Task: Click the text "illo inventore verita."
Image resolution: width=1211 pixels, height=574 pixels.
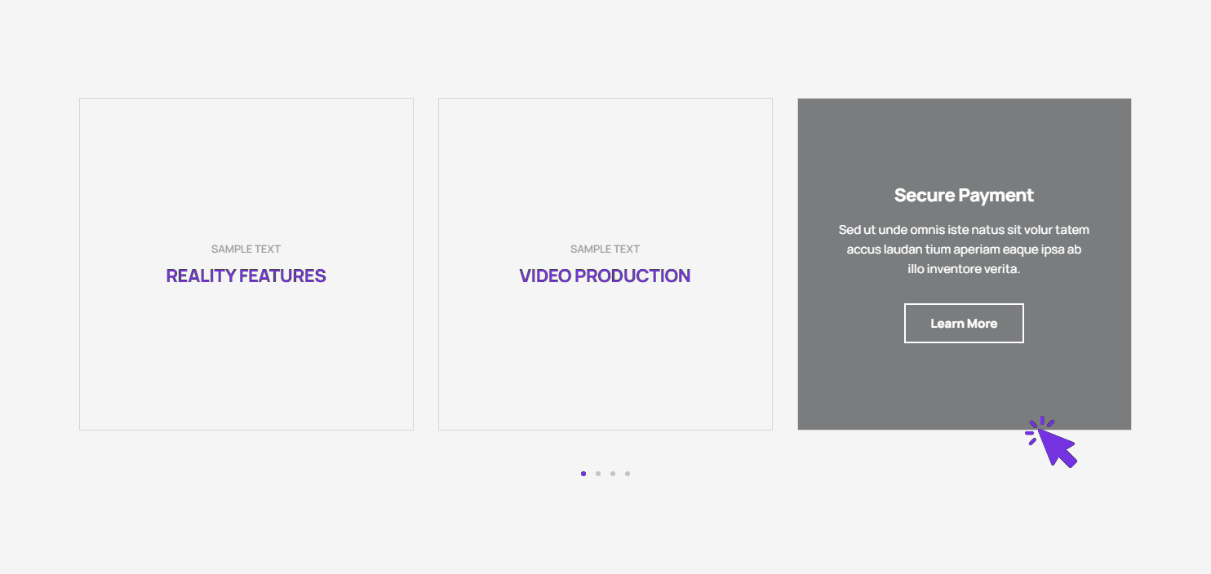Action: point(964,269)
